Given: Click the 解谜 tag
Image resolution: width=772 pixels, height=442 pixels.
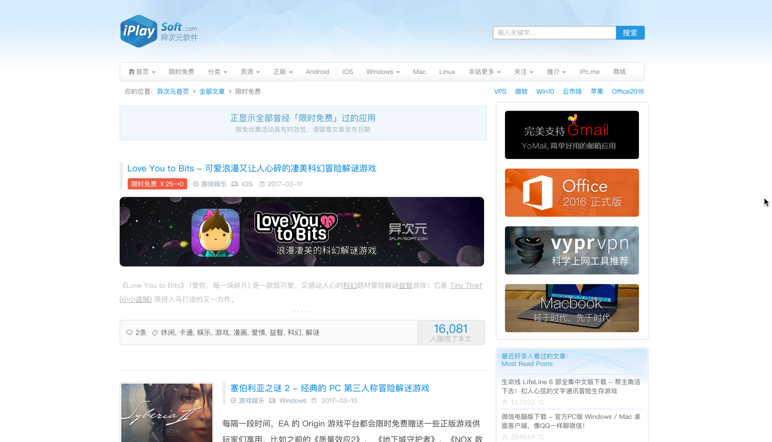Looking at the screenshot, I should [313, 332].
